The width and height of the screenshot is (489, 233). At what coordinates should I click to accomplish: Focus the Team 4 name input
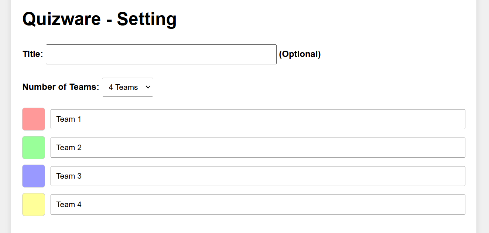coord(258,205)
